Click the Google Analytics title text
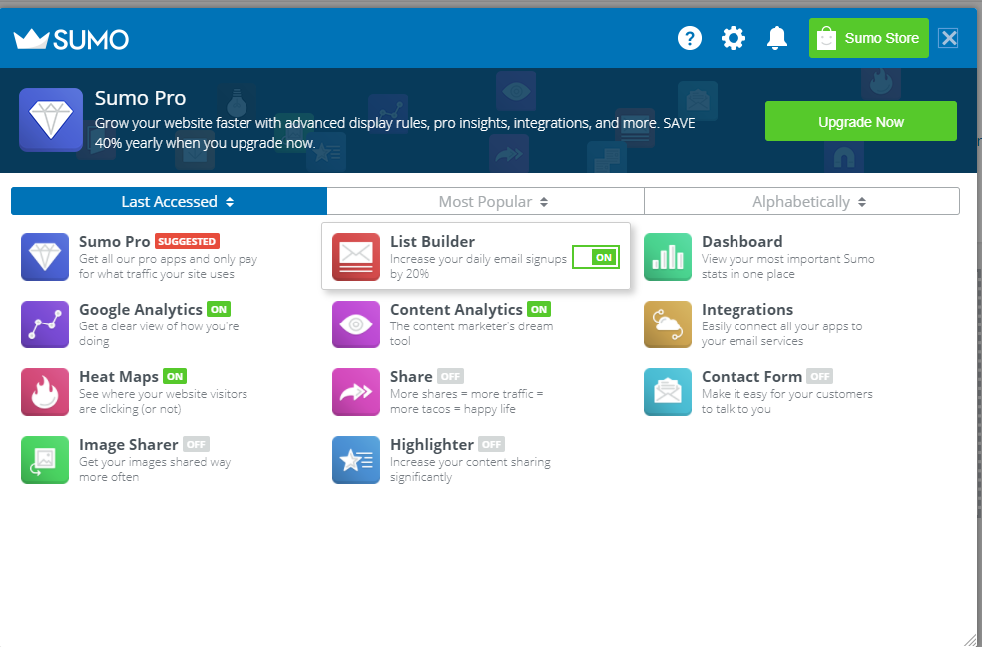 pyautogui.click(x=141, y=309)
